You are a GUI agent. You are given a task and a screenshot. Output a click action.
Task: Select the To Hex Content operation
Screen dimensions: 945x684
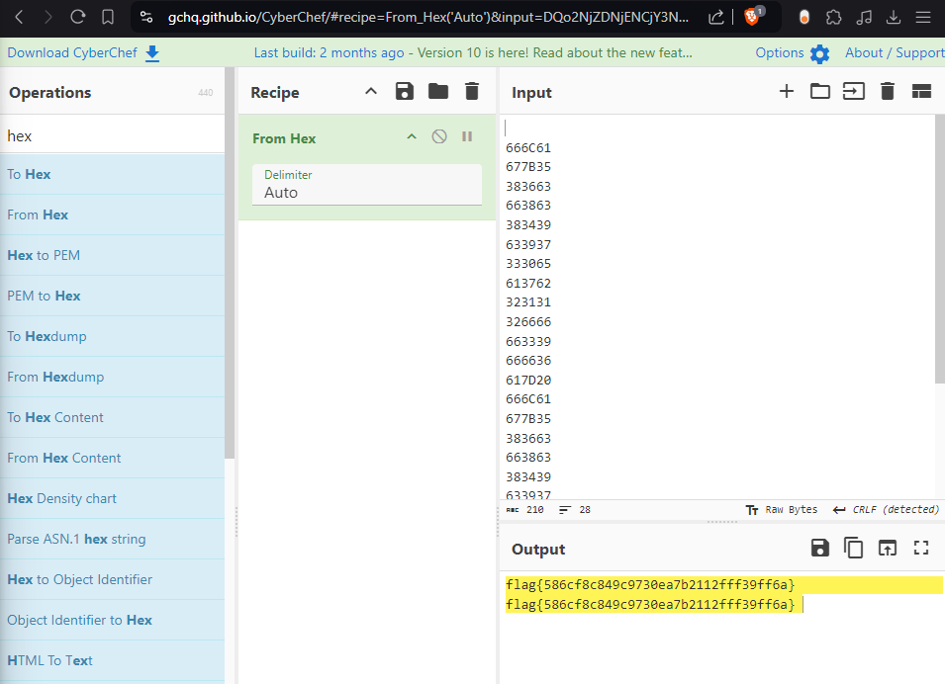click(112, 417)
